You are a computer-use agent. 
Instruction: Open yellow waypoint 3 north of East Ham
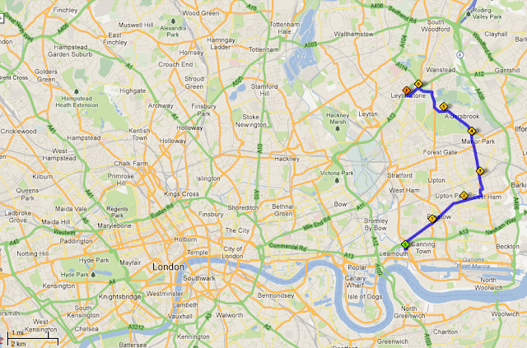pyautogui.click(x=480, y=171)
